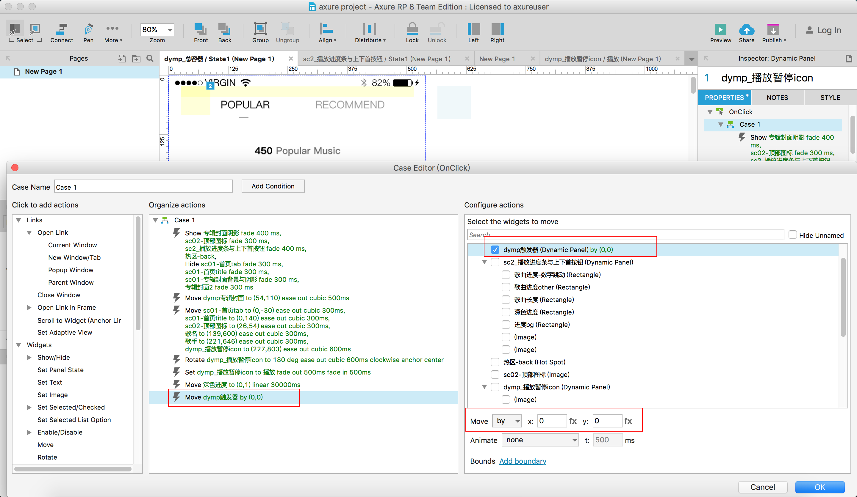This screenshot has width=857, height=497.
Task: Open the Animate none dropdown
Action: pyautogui.click(x=540, y=440)
